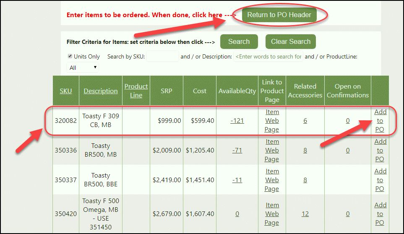Click the Clear Search button

pyautogui.click(x=290, y=42)
